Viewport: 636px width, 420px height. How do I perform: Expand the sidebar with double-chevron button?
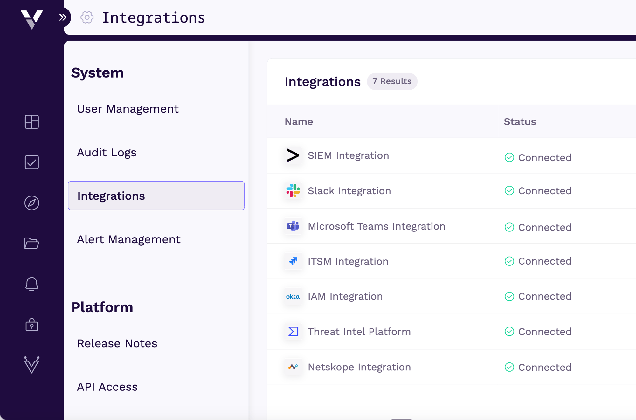63,17
